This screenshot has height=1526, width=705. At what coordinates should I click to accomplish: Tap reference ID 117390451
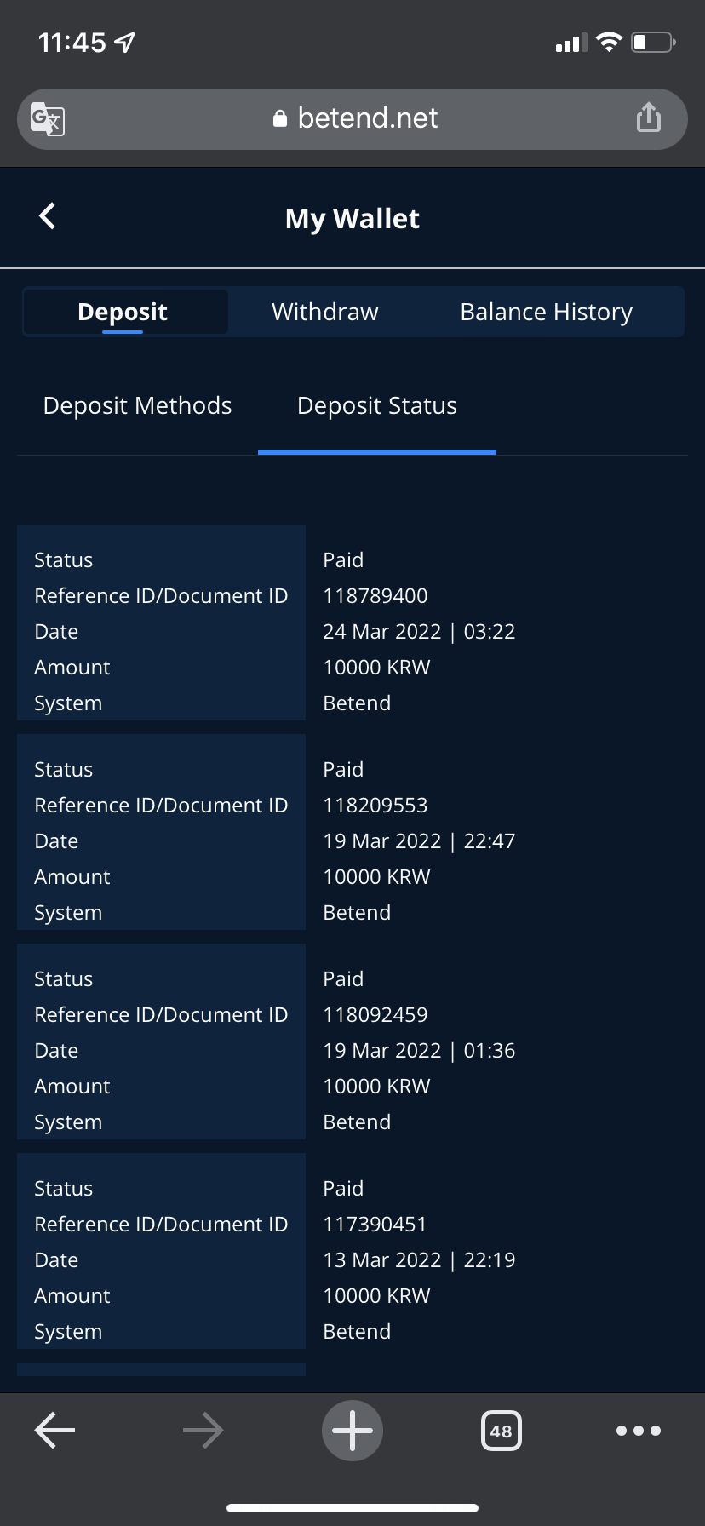tap(375, 1224)
